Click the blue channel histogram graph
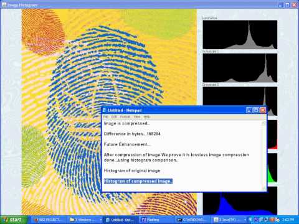Viewport: 299px width, 224px height. coord(240,203)
